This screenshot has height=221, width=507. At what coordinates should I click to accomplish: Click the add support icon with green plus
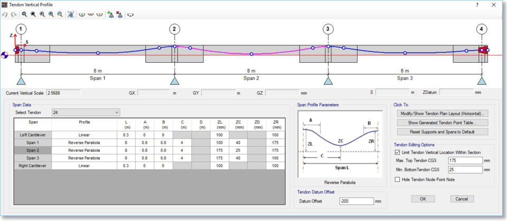(110, 14)
